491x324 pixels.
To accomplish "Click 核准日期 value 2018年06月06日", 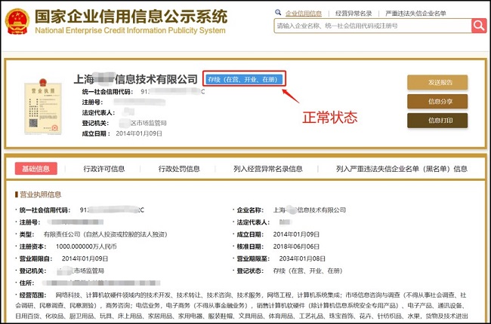I will point(296,246).
